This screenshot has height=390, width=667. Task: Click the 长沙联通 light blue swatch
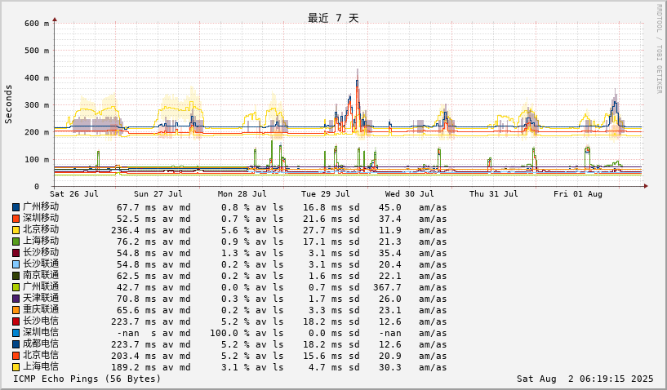(x=16, y=265)
